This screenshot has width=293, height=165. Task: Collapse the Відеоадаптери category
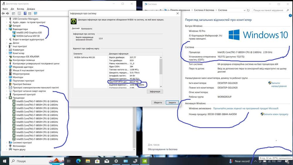(7, 29)
